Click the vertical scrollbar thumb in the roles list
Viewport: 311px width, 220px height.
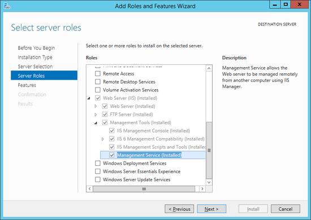[x=209, y=151]
